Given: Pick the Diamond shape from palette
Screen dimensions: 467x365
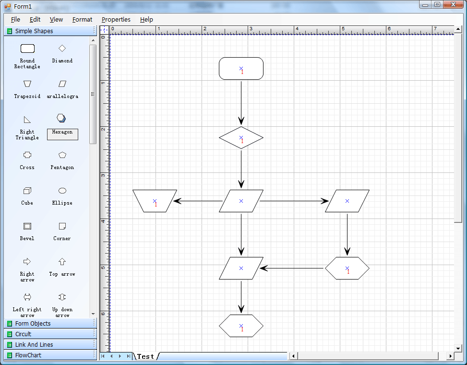Looking at the screenshot, I should tap(62, 49).
